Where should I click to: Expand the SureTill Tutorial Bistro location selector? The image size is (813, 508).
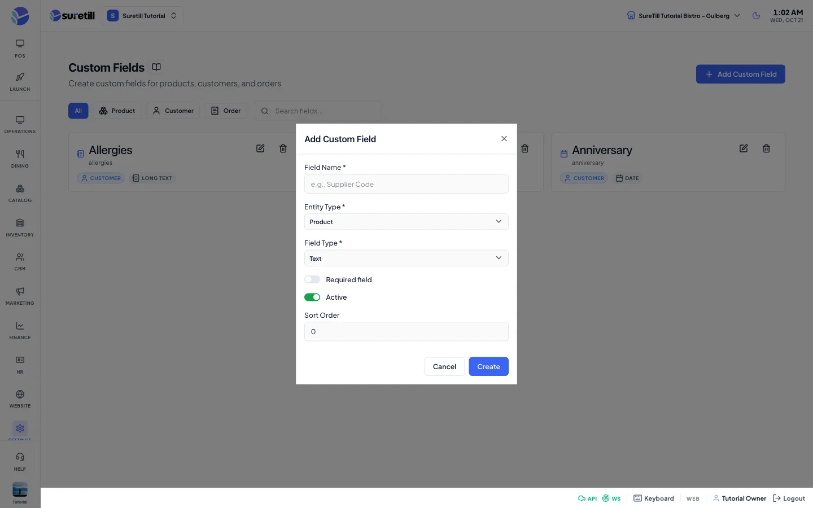click(x=683, y=16)
